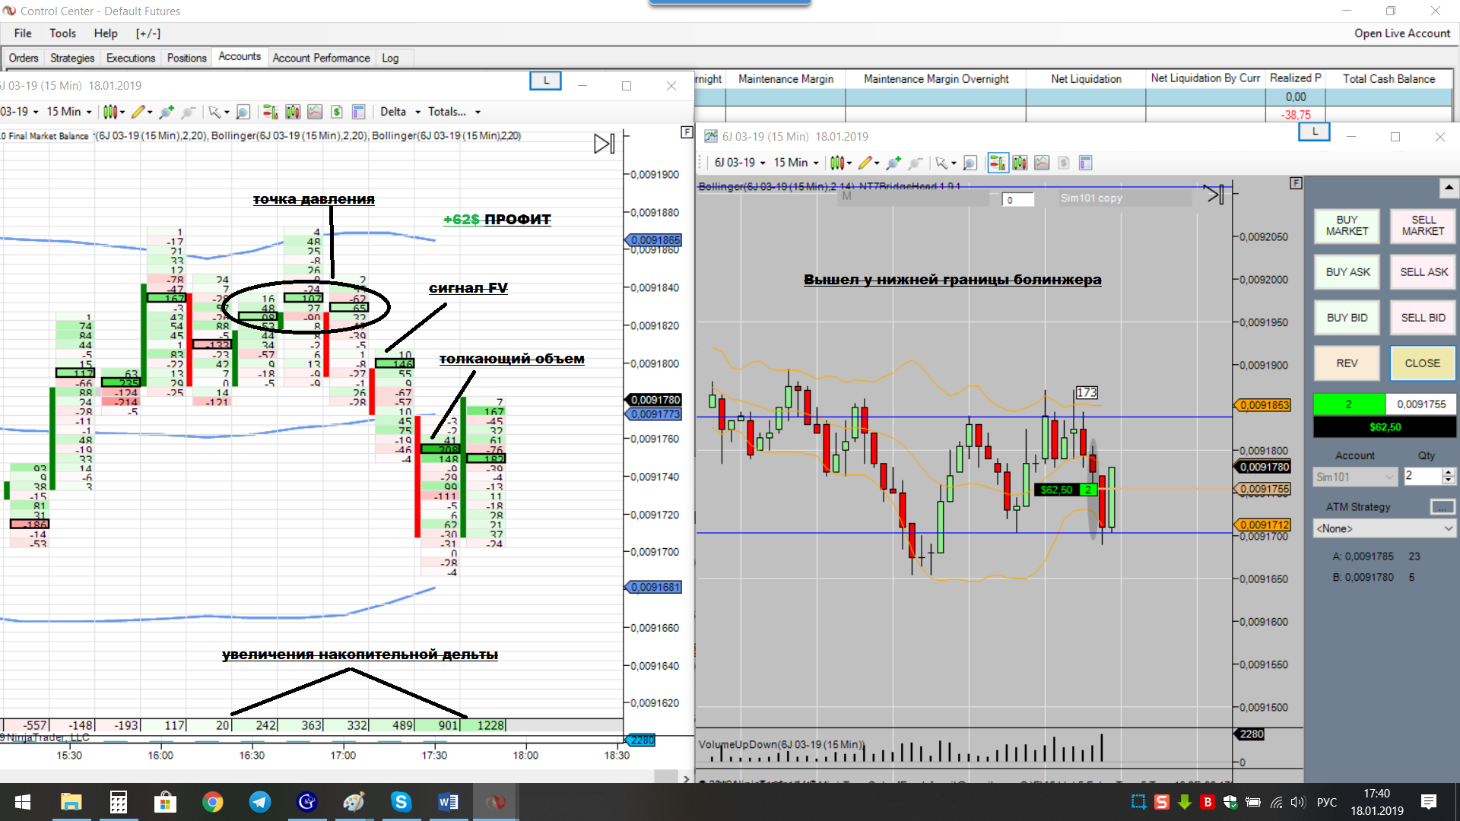Click Strategies dollar icon in left chart
1460x821 pixels.
click(337, 112)
